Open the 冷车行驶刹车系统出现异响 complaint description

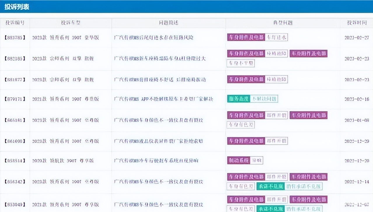tap(156, 161)
